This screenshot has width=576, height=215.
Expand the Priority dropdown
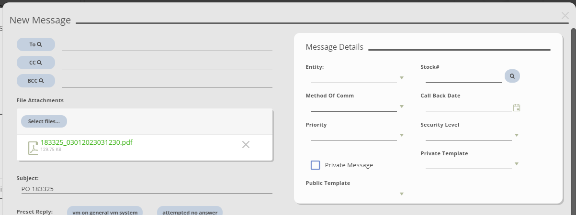[x=402, y=136]
